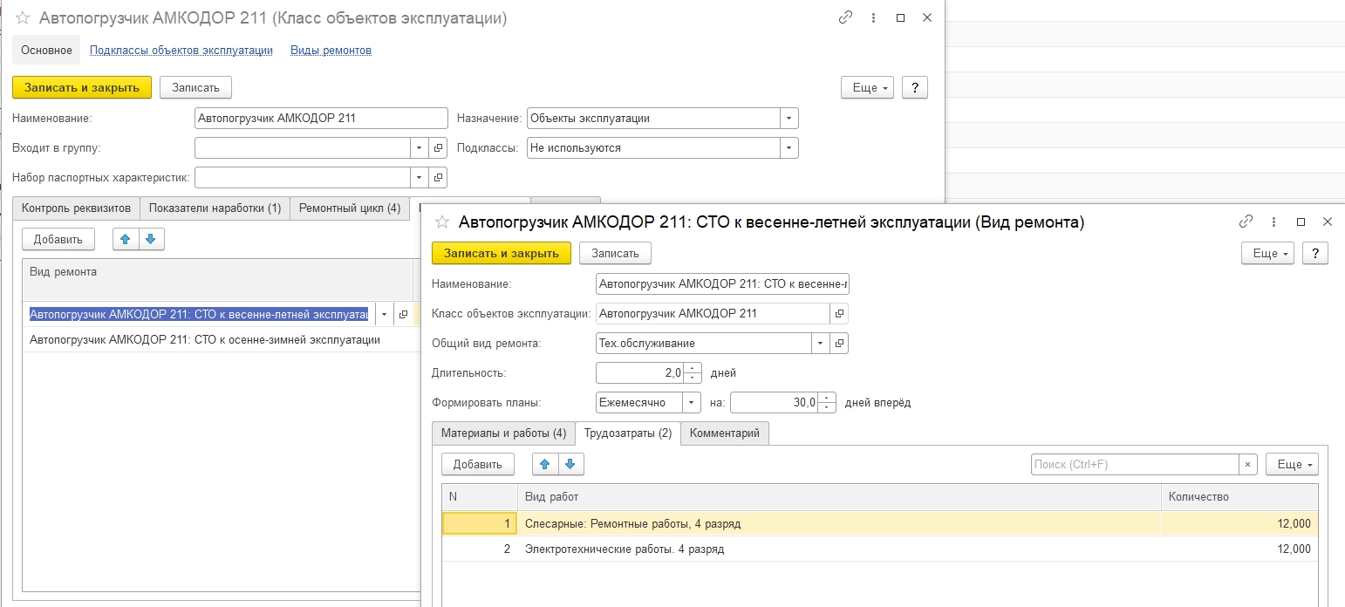Open Входит в группу linked item
The width and height of the screenshot is (1345, 607).
pos(438,148)
